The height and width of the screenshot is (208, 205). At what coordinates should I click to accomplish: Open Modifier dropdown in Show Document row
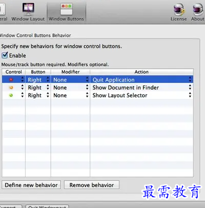pyautogui.click(x=87, y=87)
